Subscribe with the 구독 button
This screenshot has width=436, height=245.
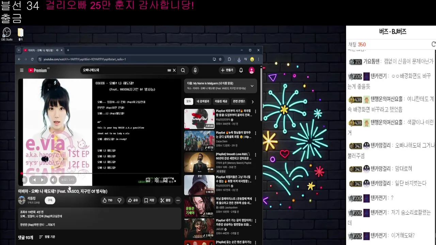tap(50, 200)
